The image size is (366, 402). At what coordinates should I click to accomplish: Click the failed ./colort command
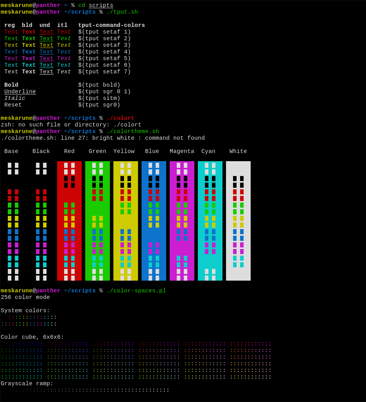tap(120, 118)
